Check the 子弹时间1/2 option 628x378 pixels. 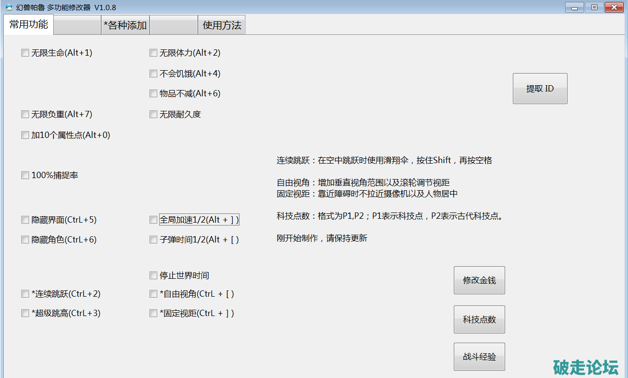[153, 240]
